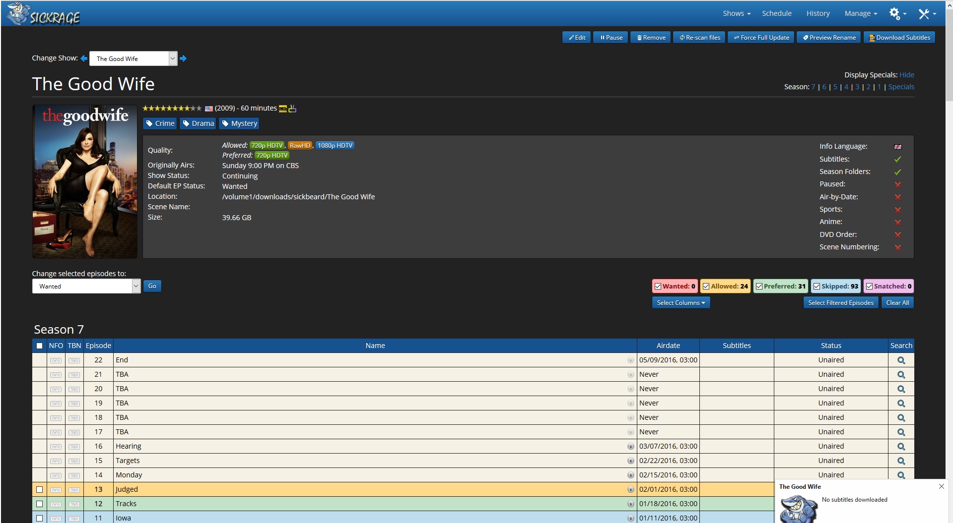Image resolution: width=953 pixels, height=523 pixels.
Task: Close the No subtitles downloaded notification
Action: click(941, 486)
